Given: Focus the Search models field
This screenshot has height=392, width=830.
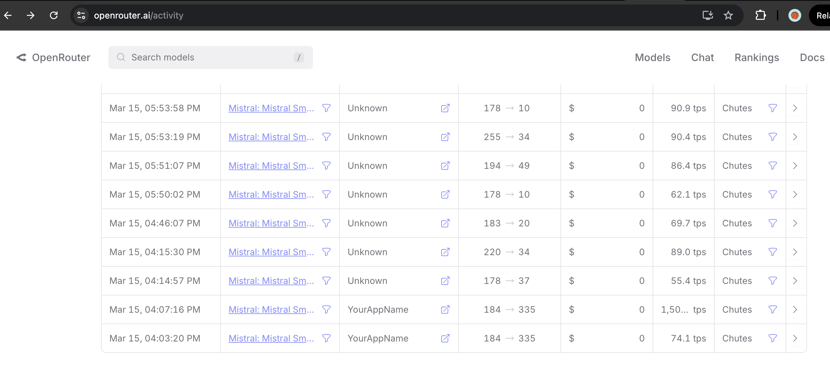Looking at the screenshot, I should 210,58.
